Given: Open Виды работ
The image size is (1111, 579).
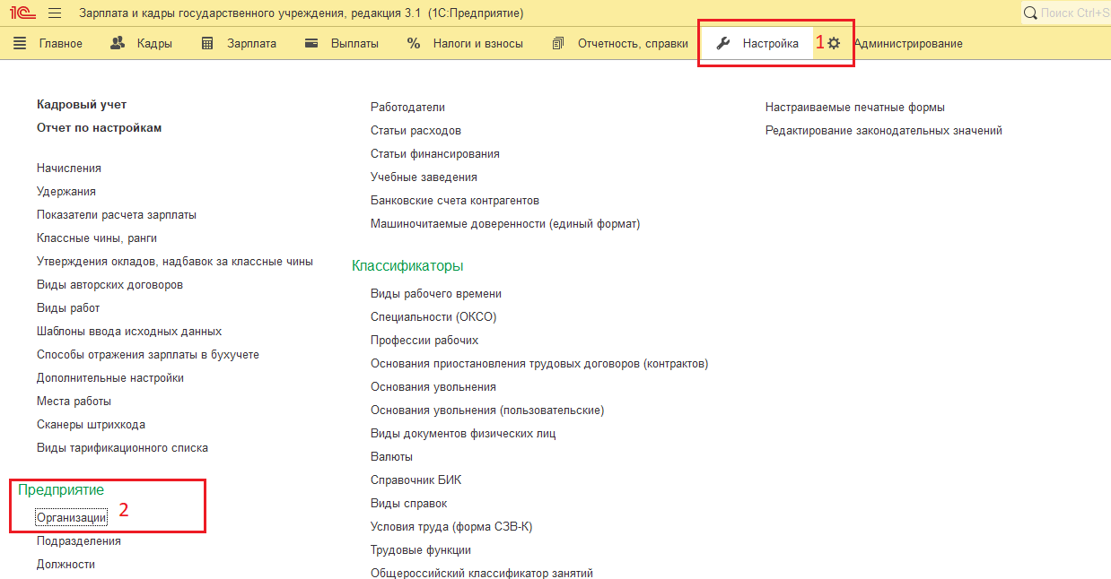Looking at the screenshot, I should click(68, 308).
